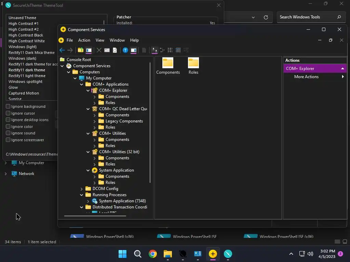The height and width of the screenshot is (262, 350).
Task: Click the Back arrow in Component Services toolbar
Action: point(62,50)
